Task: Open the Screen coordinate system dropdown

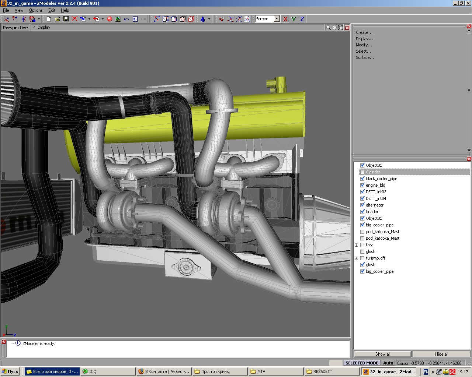Action: 277,19
